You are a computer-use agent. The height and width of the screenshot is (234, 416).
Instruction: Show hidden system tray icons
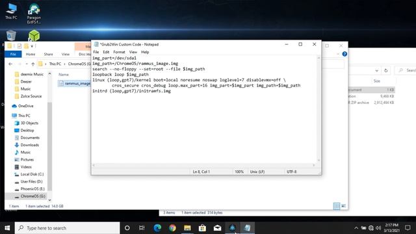click(356, 228)
